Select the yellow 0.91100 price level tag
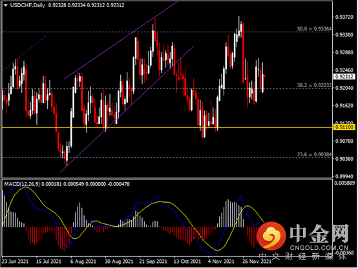This screenshot has width=358, height=268. tap(344, 127)
